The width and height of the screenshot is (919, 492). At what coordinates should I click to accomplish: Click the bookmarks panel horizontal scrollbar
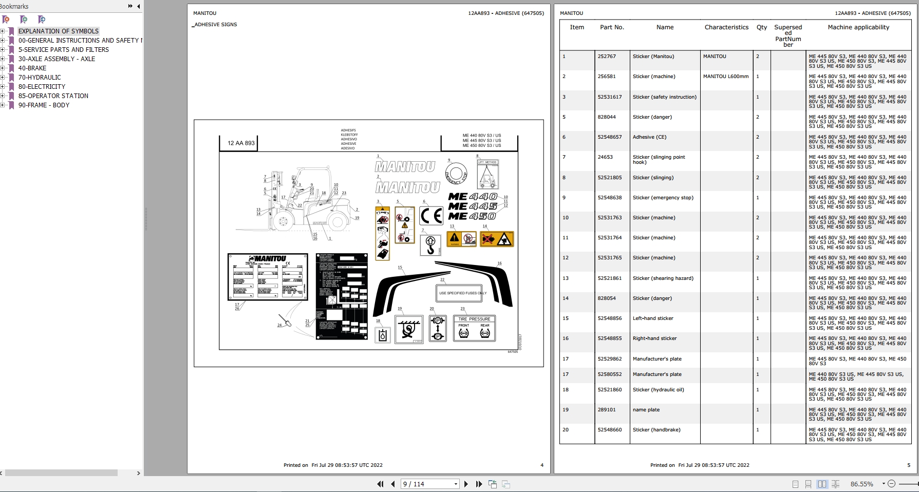[62, 473]
